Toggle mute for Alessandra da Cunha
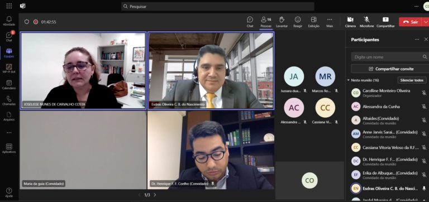 (424, 107)
